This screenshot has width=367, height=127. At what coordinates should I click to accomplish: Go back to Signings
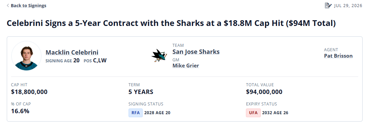(28, 6)
